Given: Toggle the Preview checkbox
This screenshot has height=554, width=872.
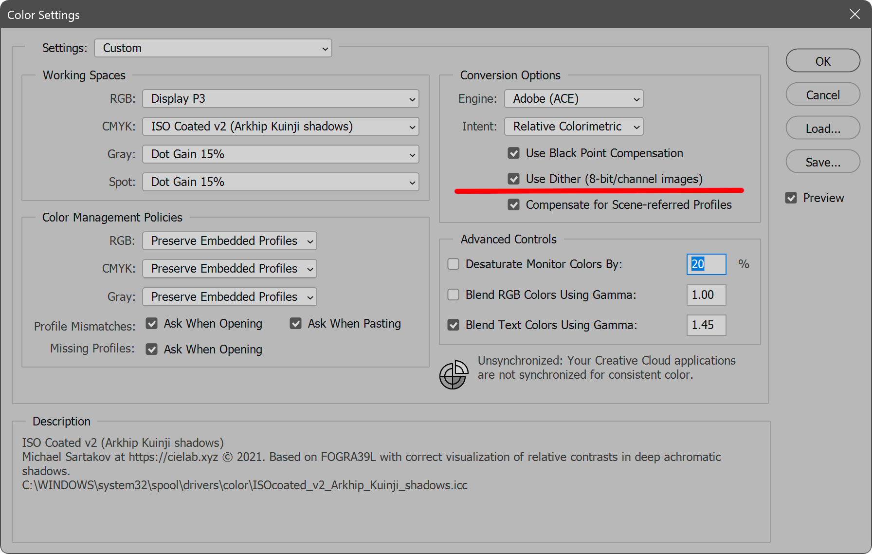Looking at the screenshot, I should point(791,198).
